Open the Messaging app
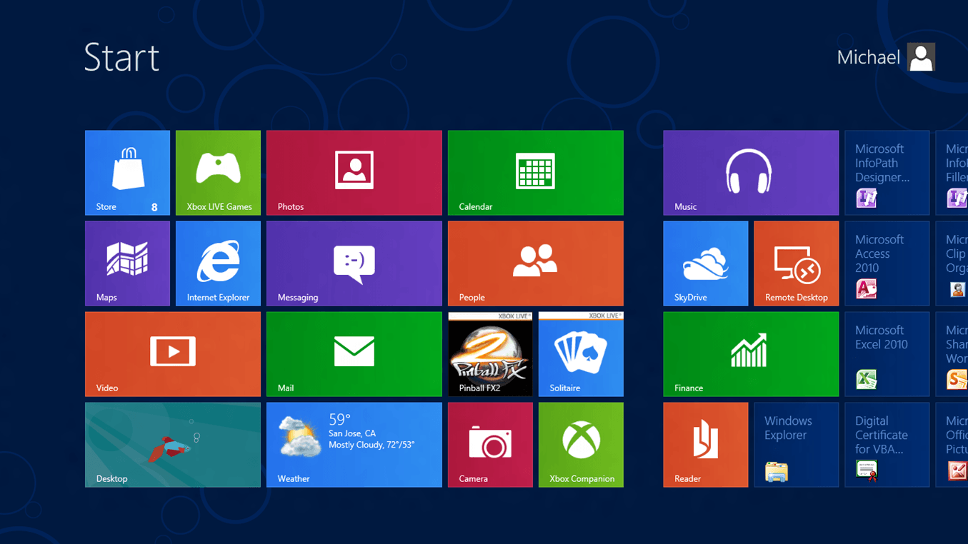968x544 pixels. (354, 263)
